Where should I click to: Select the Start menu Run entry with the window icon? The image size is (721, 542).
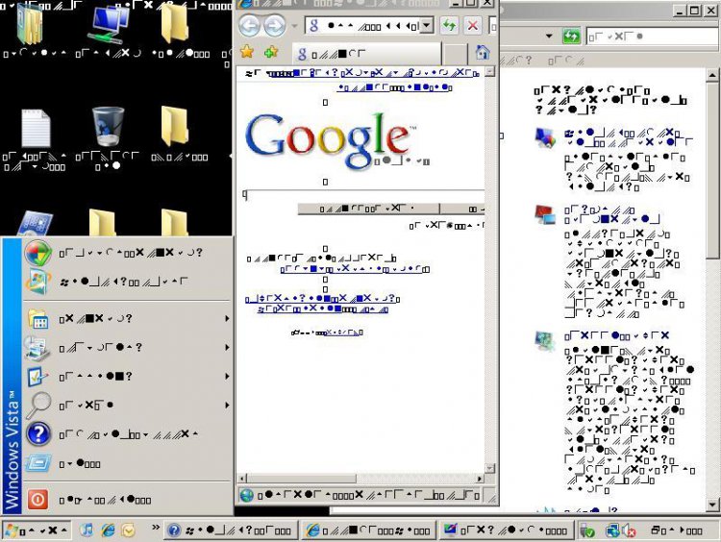[127, 463]
